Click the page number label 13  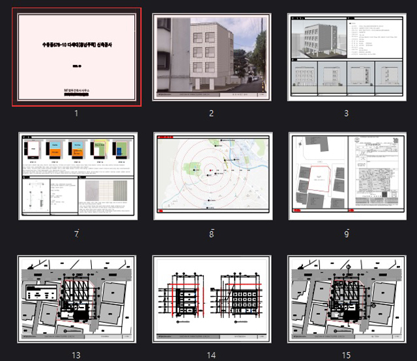pos(76,355)
